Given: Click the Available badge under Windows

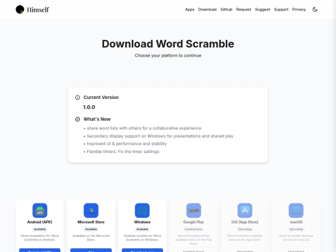Looking at the screenshot, I should 142,229.
